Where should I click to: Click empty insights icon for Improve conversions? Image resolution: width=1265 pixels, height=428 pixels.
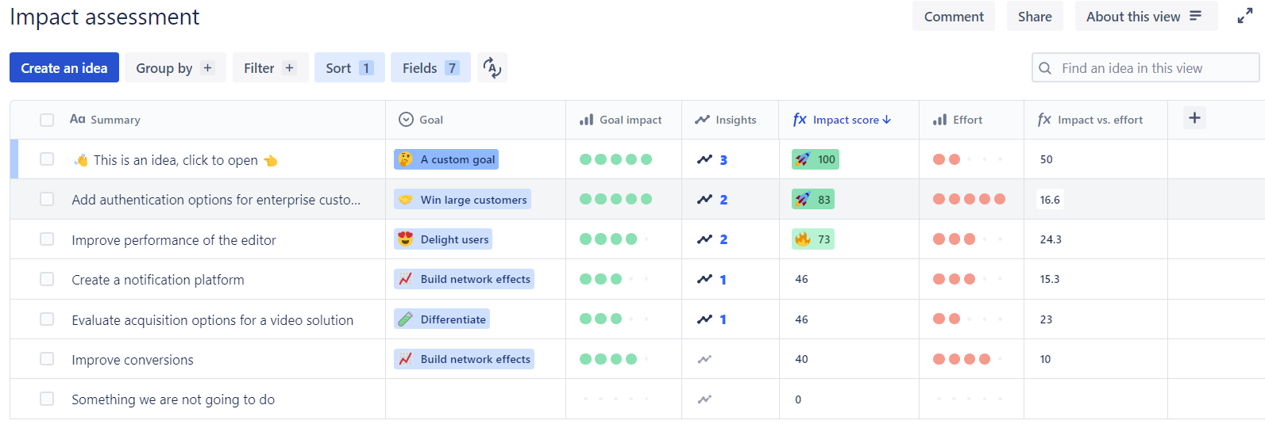tap(704, 359)
